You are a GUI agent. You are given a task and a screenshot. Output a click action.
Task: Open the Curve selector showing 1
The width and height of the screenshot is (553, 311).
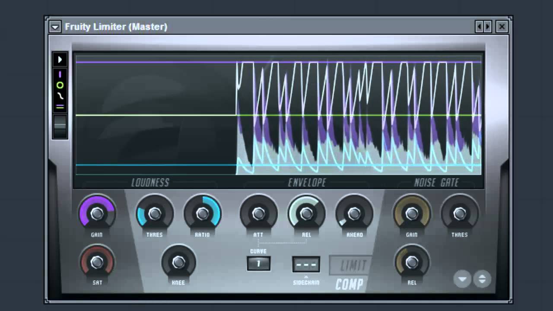(259, 263)
